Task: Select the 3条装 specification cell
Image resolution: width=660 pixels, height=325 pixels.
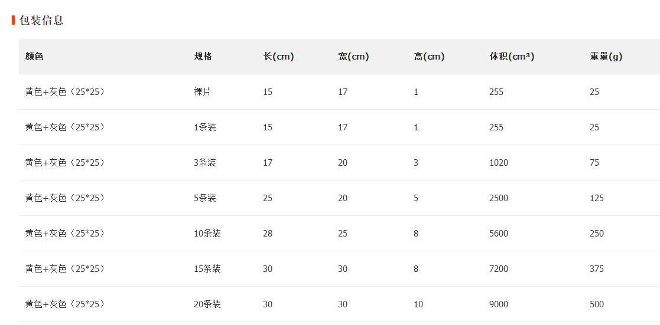Action: pos(205,162)
